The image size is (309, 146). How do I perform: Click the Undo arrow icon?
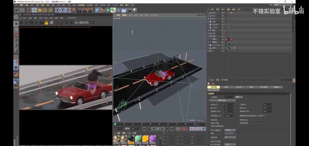(x=17, y=10)
